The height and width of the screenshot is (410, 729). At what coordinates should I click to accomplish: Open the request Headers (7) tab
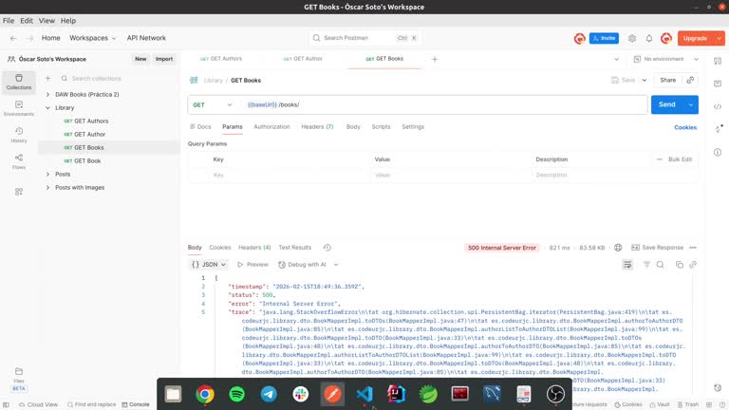(x=317, y=127)
